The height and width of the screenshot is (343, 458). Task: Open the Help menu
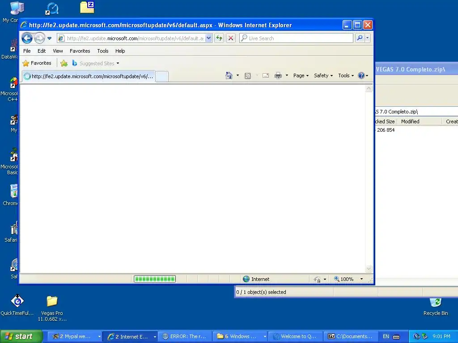pos(120,51)
